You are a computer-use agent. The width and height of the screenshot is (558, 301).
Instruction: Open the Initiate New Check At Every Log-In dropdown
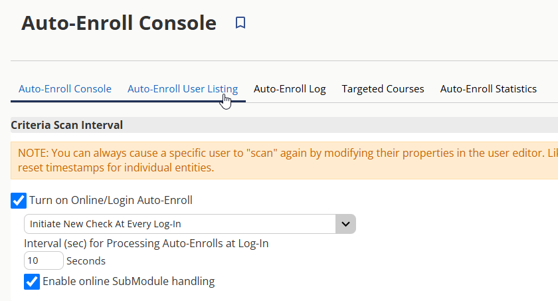[x=190, y=224]
